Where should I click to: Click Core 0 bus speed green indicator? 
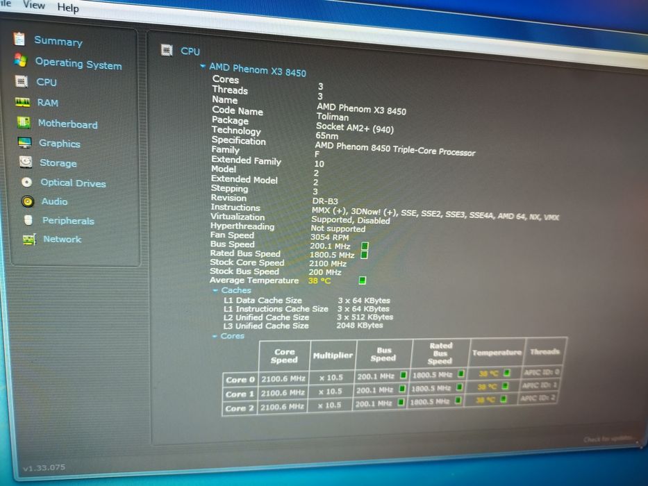tap(404, 375)
